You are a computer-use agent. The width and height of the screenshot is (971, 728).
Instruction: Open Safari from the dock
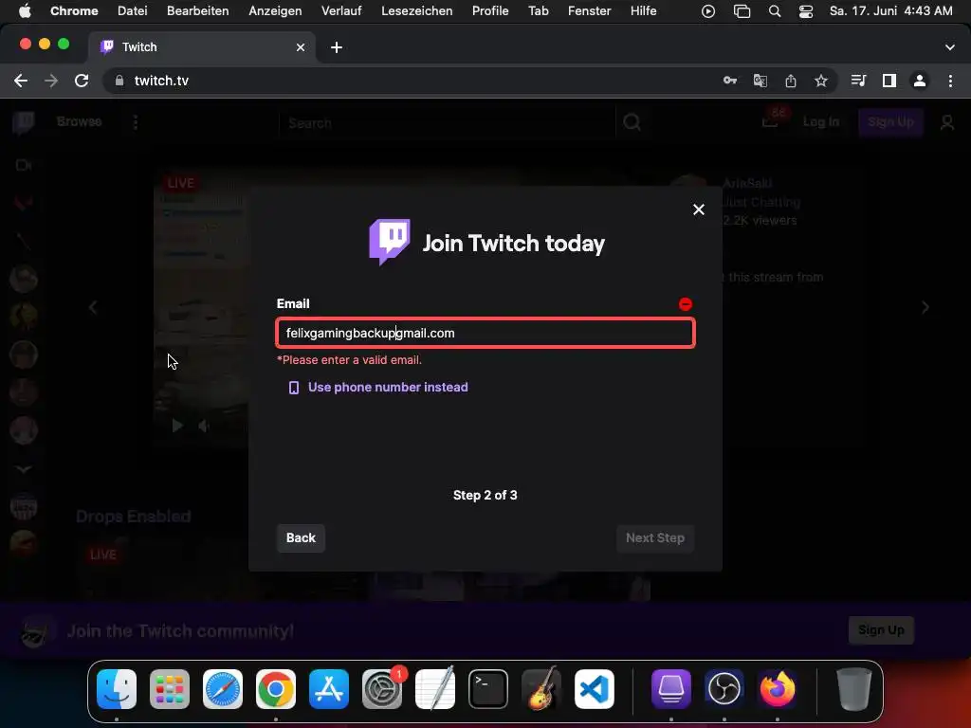click(223, 689)
